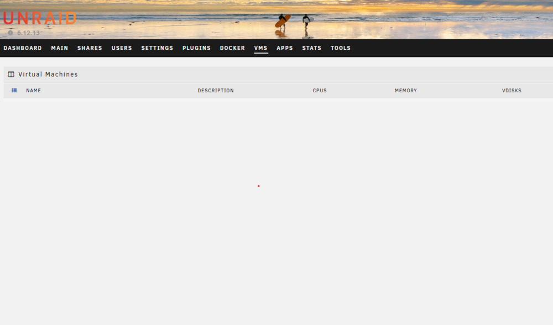Click the Unraid logo
Screen dimensions: 553x325
[x=40, y=18]
